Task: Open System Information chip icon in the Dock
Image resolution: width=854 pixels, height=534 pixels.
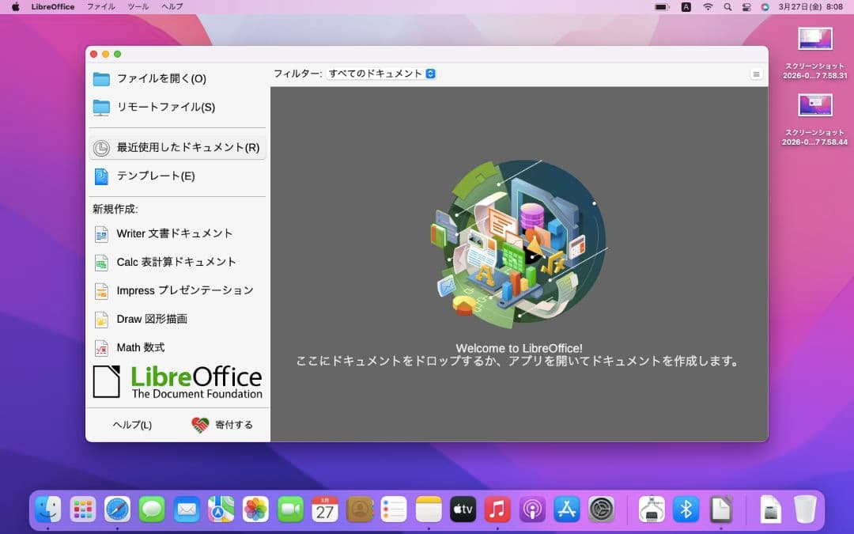Action: coord(652,509)
